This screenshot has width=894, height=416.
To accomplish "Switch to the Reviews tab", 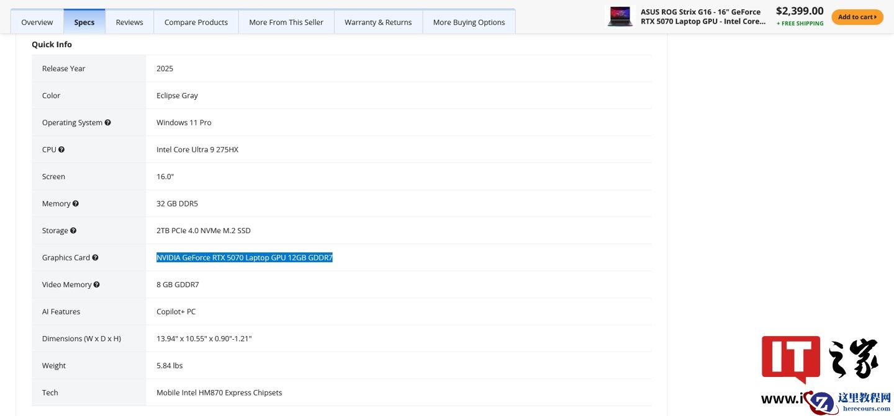I will [x=130, y=22].
